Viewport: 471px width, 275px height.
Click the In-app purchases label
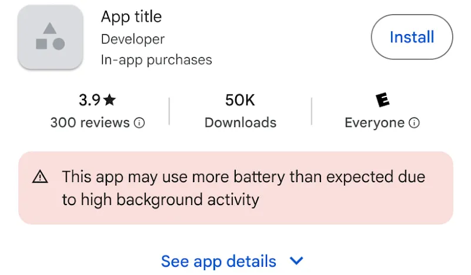(x=156, y=60)
